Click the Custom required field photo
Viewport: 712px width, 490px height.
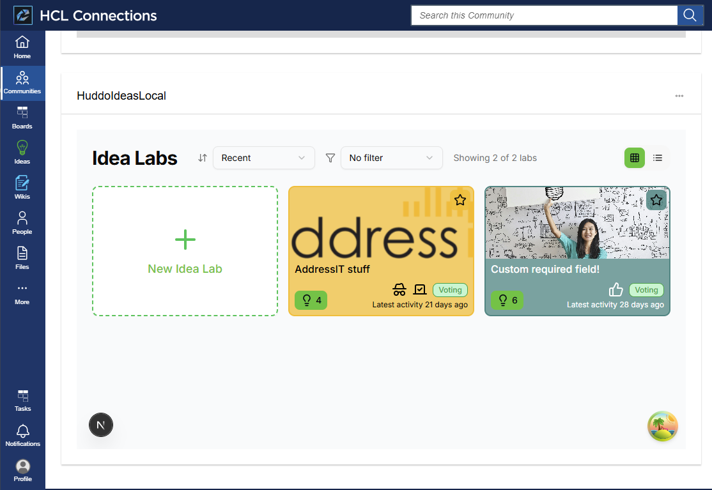577,223
